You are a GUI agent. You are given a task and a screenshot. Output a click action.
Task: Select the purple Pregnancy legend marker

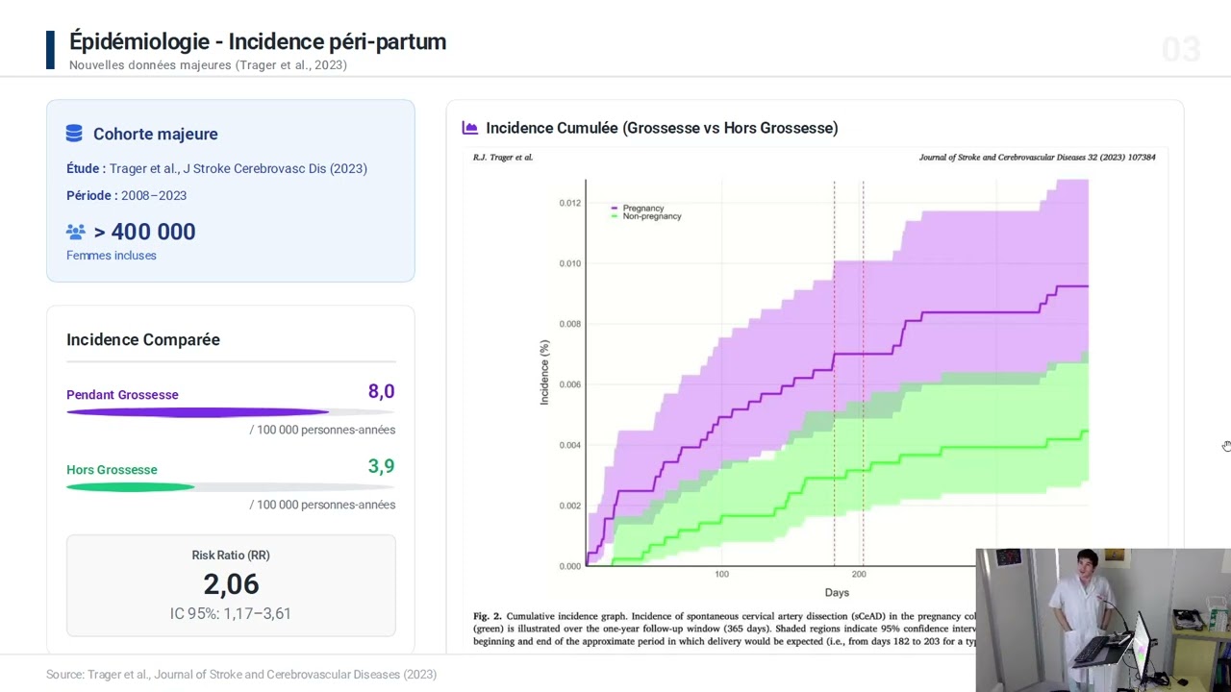click(615, 208)
